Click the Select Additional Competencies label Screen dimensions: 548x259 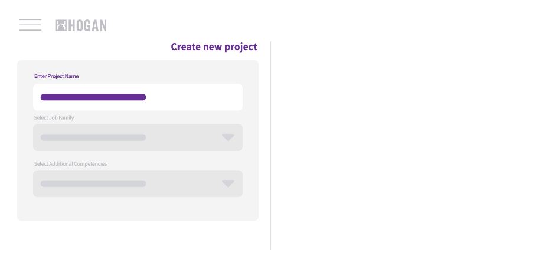70,163
